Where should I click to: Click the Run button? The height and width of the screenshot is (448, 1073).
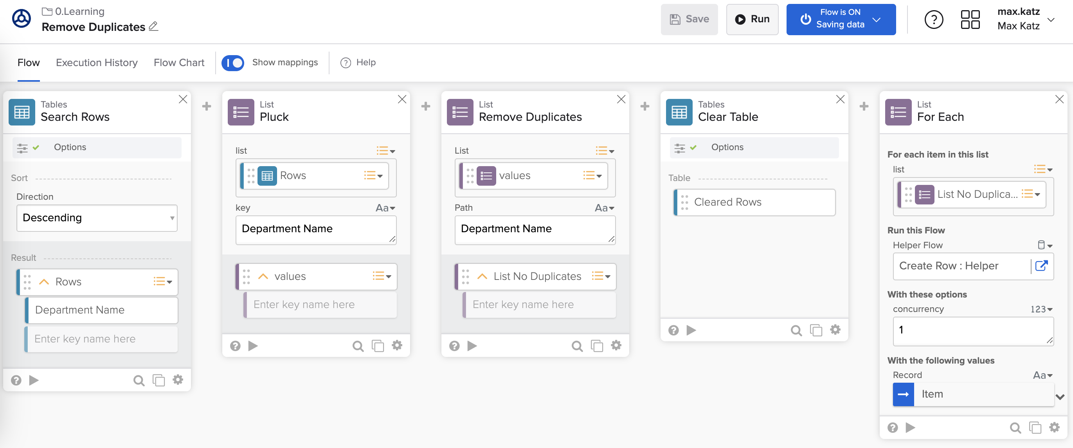(752, 19)
